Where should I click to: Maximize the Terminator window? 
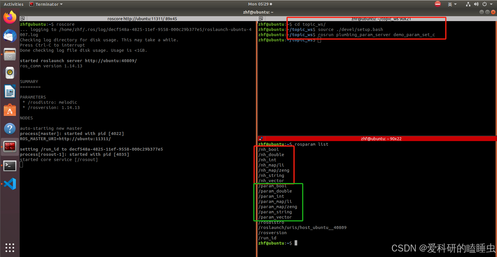(x=487, y=12)
